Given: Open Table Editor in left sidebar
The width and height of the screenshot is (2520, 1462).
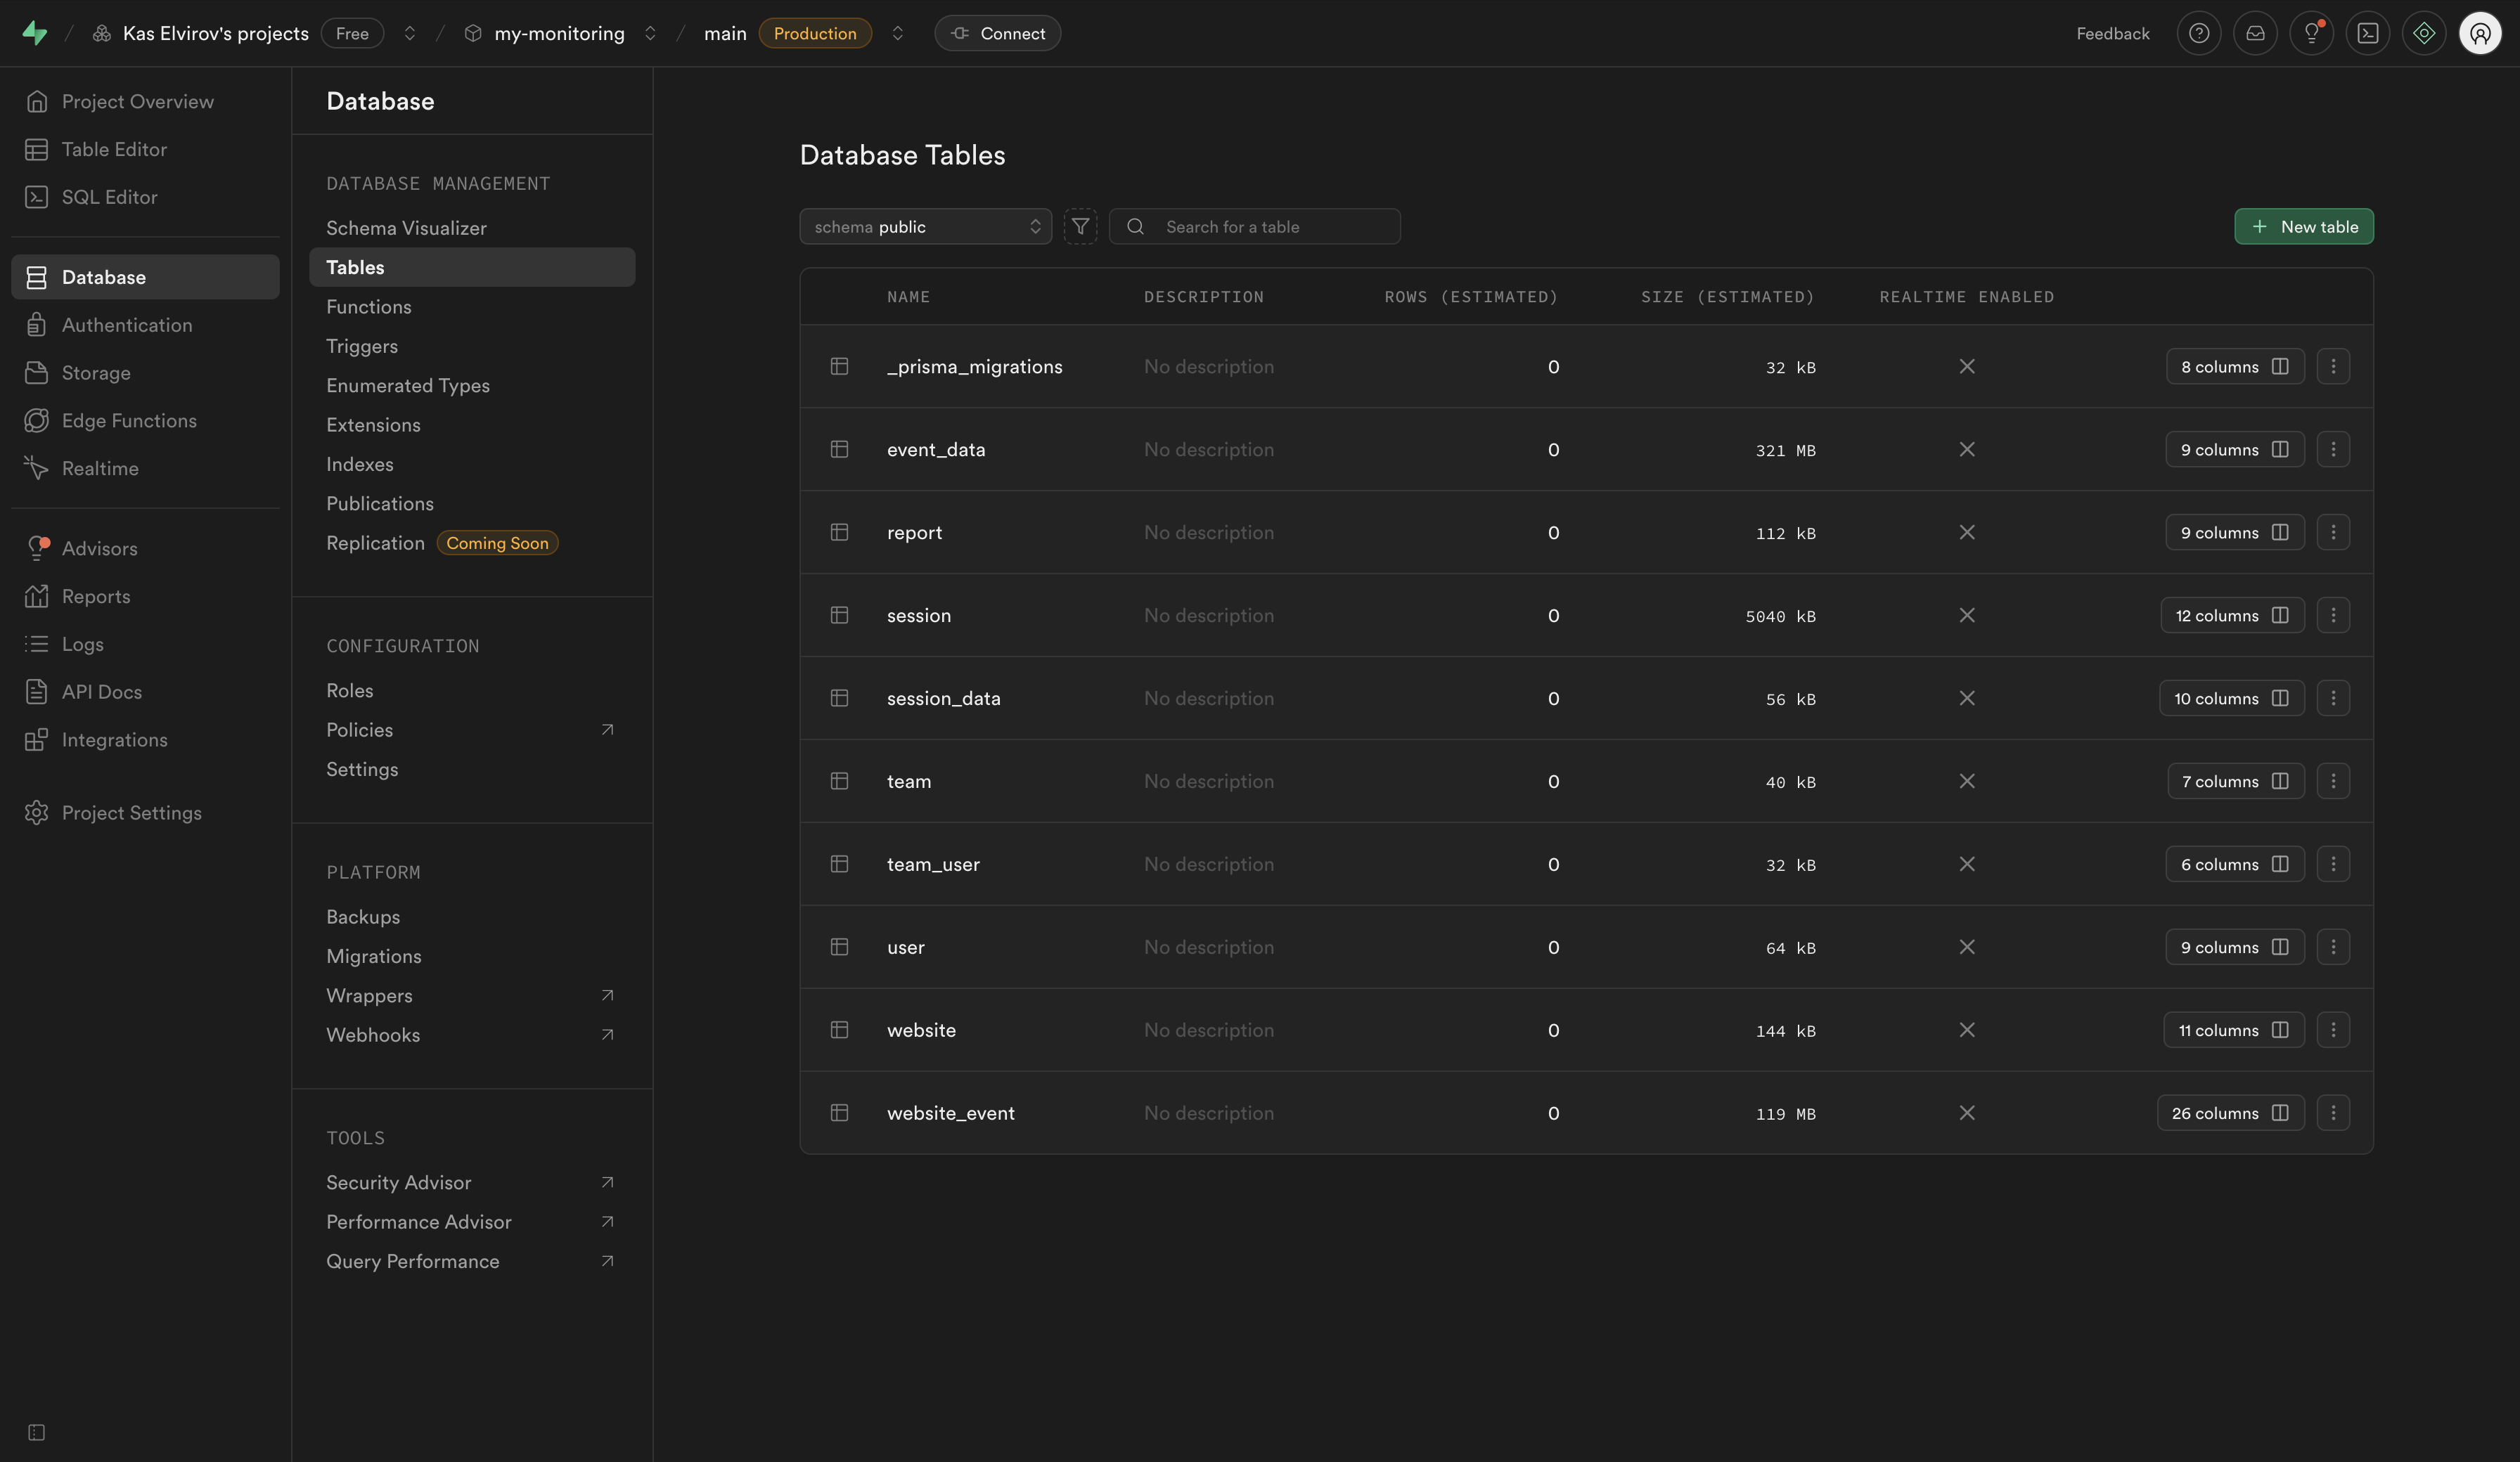Looking at the screenshot, I should [114, 149].
